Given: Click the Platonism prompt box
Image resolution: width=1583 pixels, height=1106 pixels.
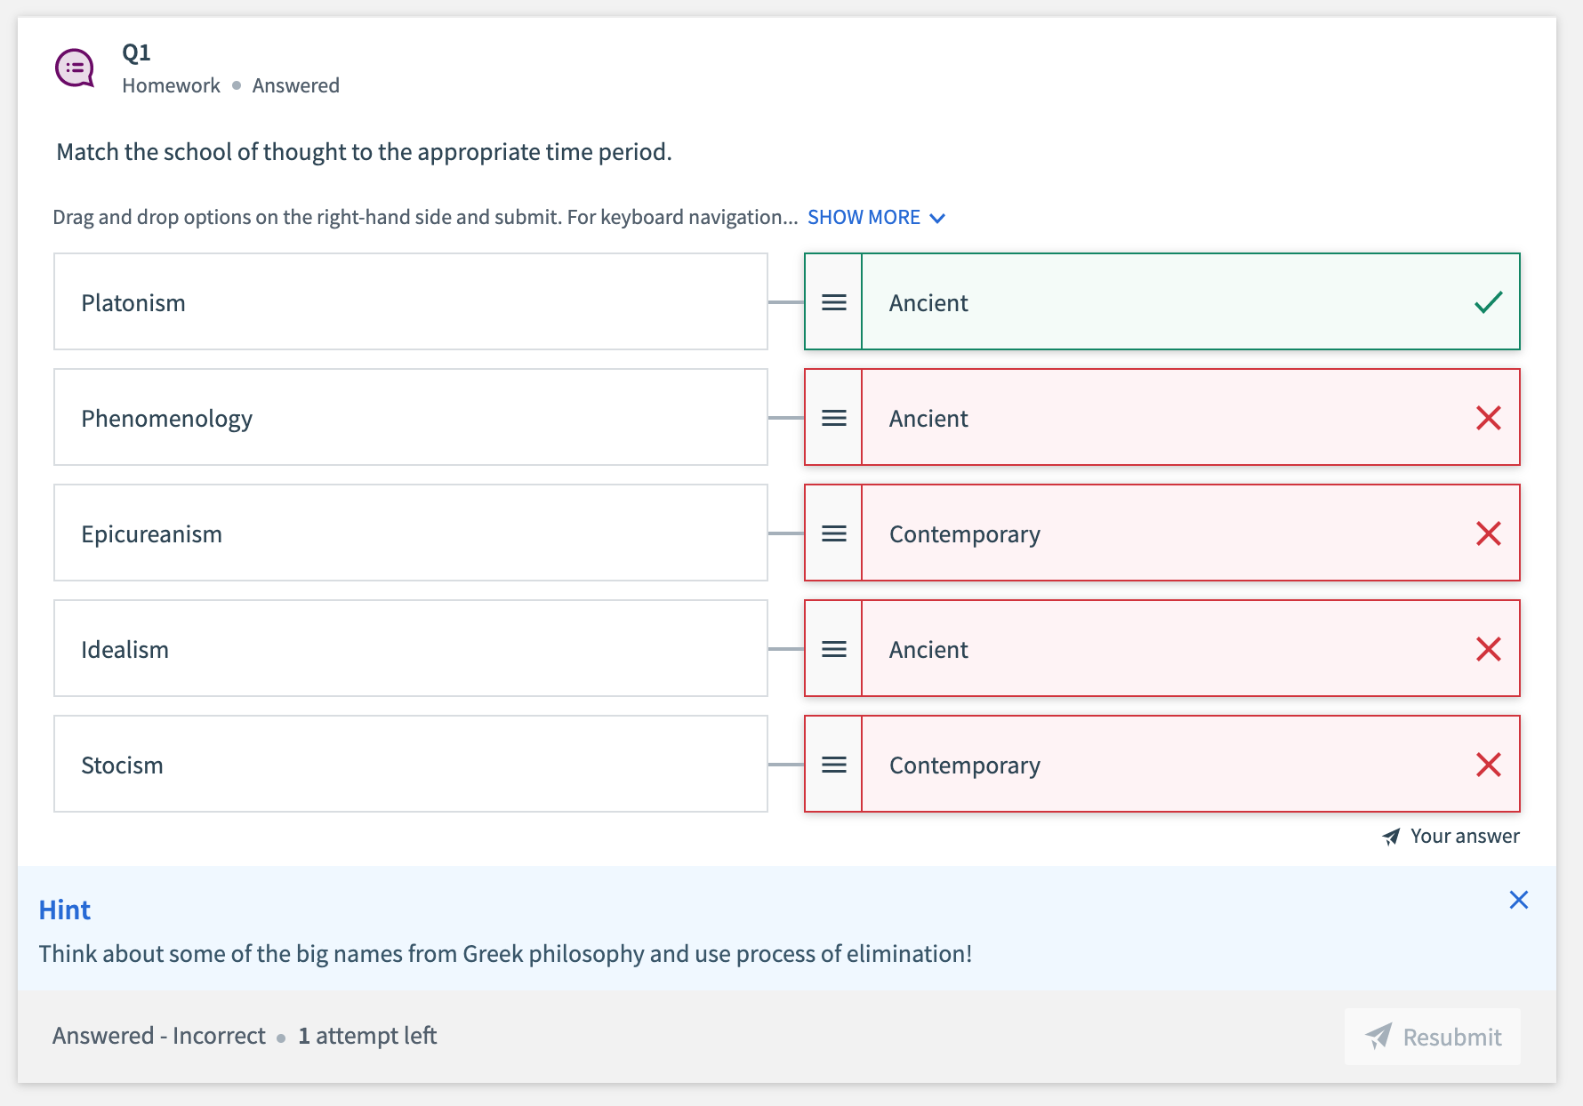Looking at the screenshot, I should 410,302.
